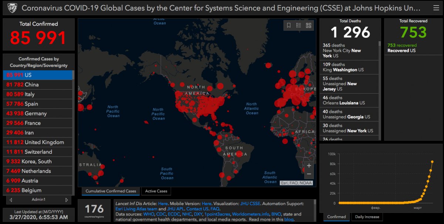Go to previous Admin level arrow
Image resolution: width=444 pixels, height=224 pixels.
point(11,200)
